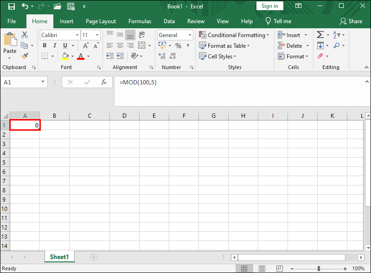Increase font size with the larger A icon
Screen dimensions: 371x273
coord(86,45)
